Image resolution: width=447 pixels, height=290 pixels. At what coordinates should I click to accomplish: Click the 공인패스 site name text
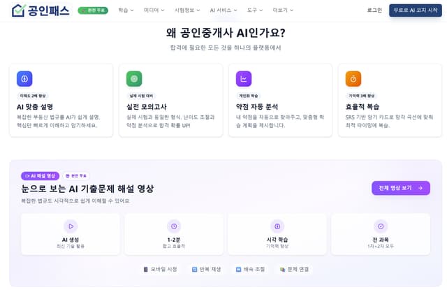click(48, 10)
